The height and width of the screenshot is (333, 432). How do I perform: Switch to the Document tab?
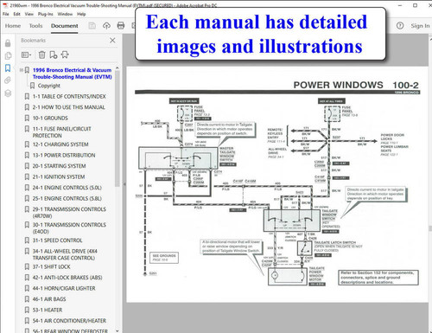65,26
